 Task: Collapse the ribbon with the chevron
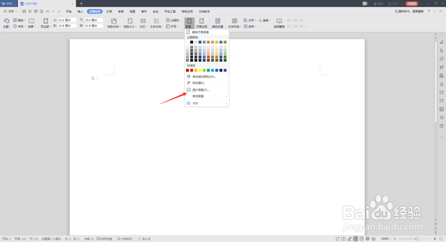point(441,12)
